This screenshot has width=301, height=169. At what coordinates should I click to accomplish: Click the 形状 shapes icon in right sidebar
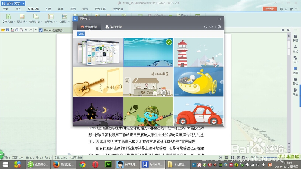click(295, 60)
